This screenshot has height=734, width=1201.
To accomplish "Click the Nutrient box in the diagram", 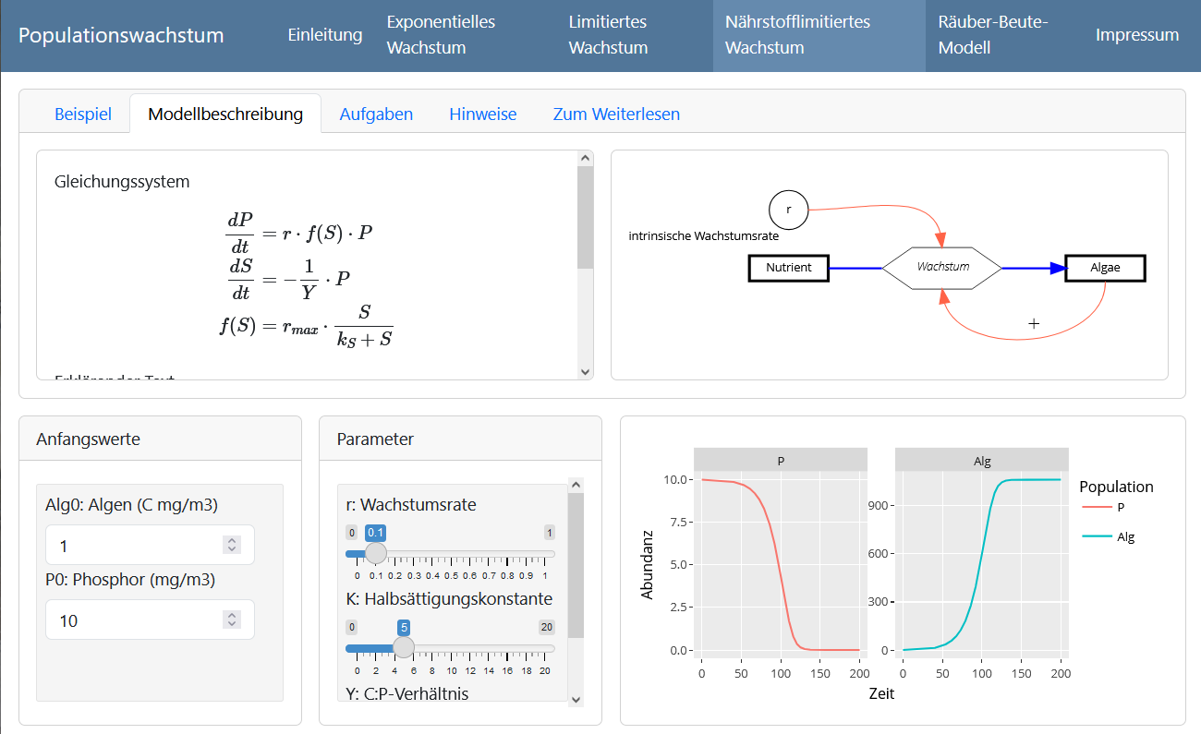I will pyautogui.click(x=788, y=268).
